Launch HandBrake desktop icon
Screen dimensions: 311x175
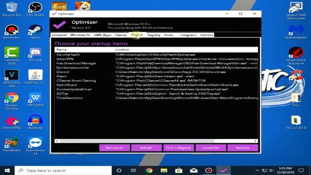[x=12, y=145]
